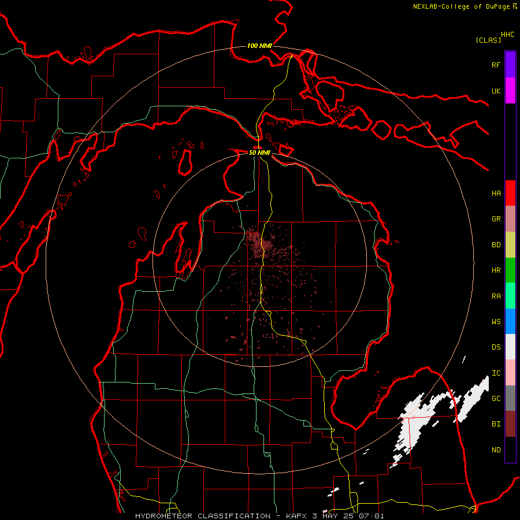Screen dimensions: 520x520
Task: Click the IC light pink legend swatch
Action: tap(510, 373)
